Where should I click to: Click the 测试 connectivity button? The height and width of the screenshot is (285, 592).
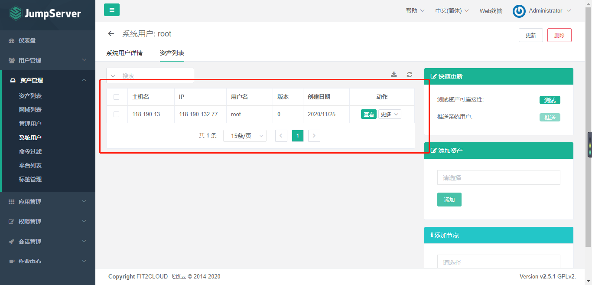(x=550, y=100)
